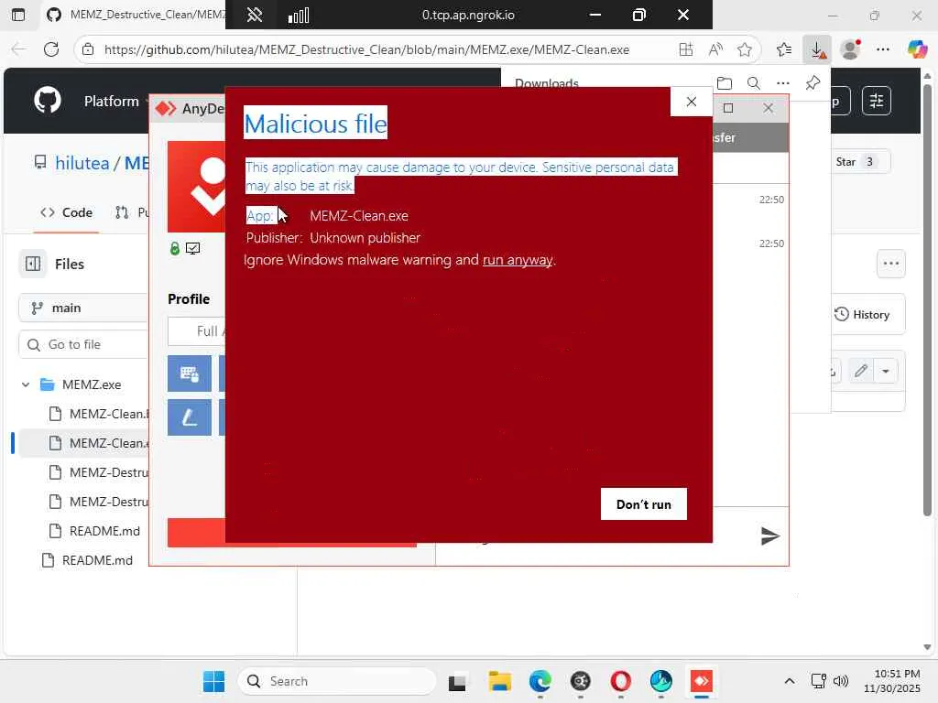Switch to the Code tab
The image size is (938, 703).
point(66,212)
